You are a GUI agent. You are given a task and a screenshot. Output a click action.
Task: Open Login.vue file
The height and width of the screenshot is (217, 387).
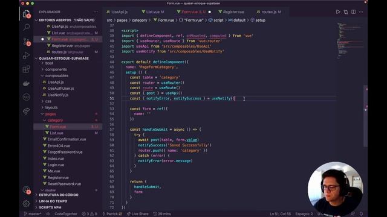point(56,165)
